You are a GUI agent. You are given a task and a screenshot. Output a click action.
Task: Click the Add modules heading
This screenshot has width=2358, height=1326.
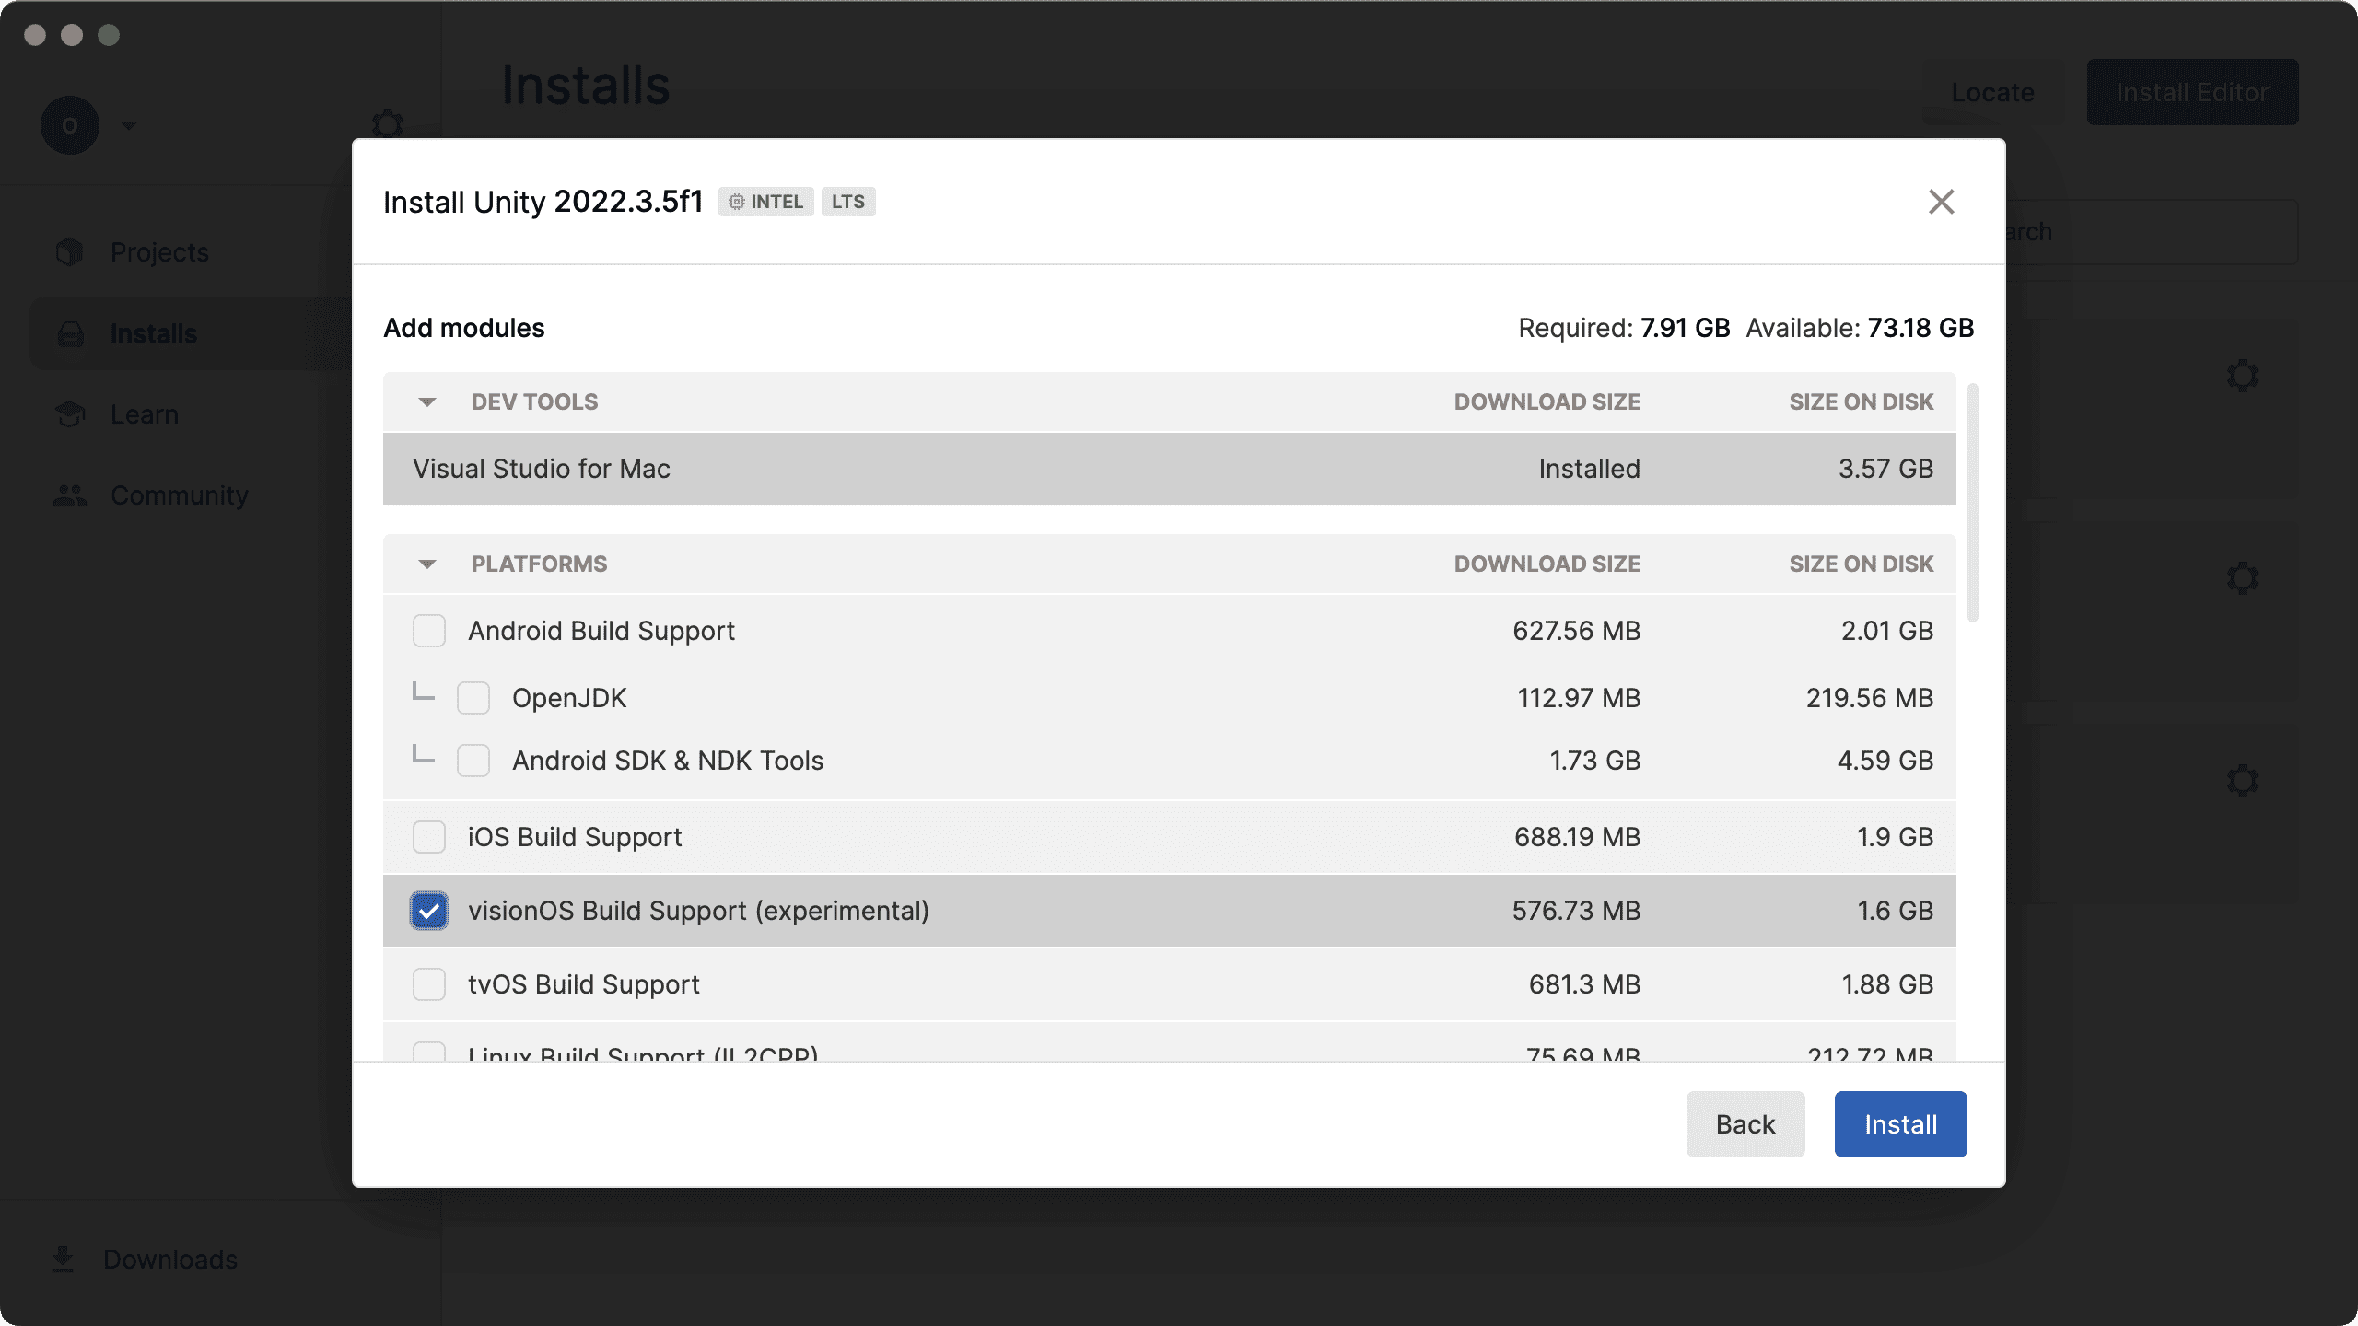click(x=464, y=328)
